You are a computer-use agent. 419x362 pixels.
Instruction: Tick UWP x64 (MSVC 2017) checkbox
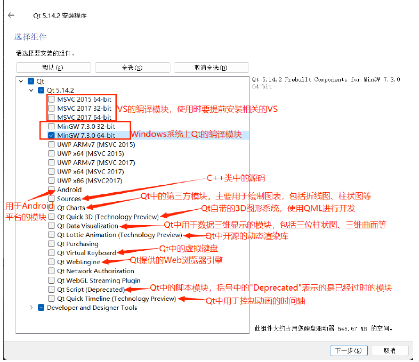click(51, 171)
